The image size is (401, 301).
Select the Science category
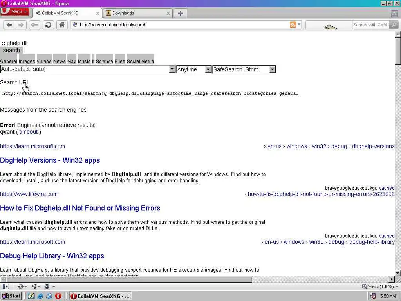(104, 62)
